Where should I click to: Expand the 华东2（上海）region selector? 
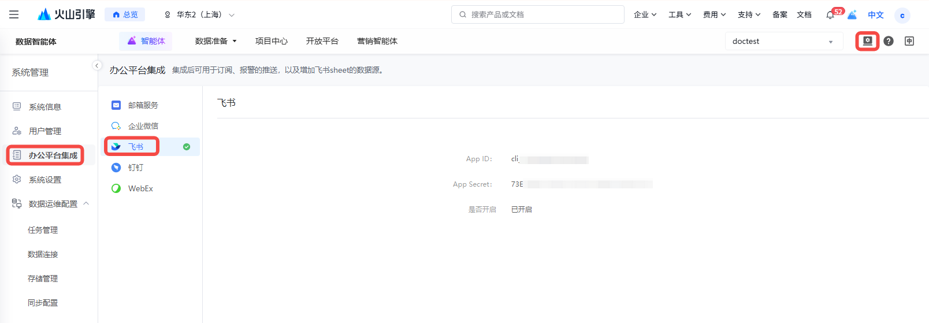click(199, 14)
